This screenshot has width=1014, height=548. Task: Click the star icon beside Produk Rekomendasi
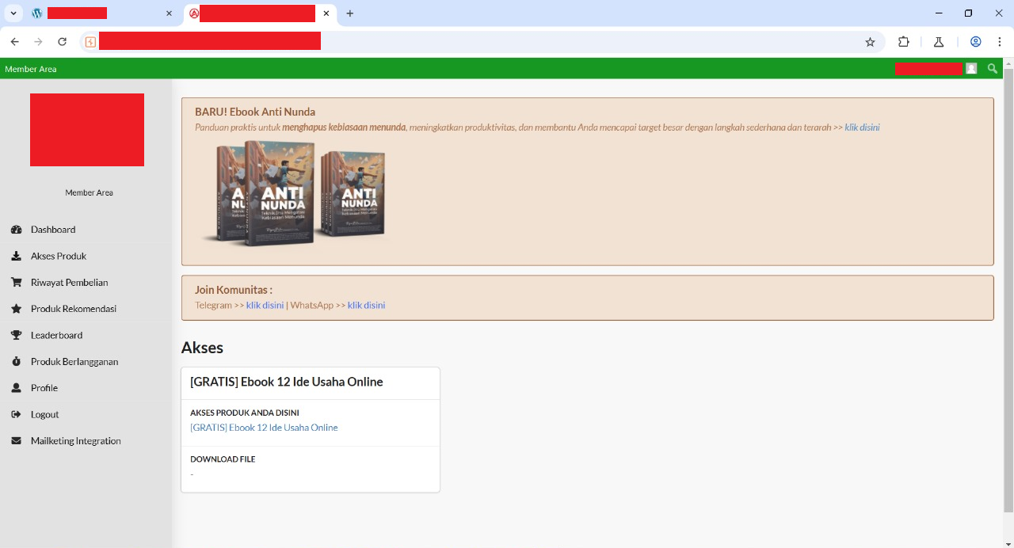[x=16, y=309]
